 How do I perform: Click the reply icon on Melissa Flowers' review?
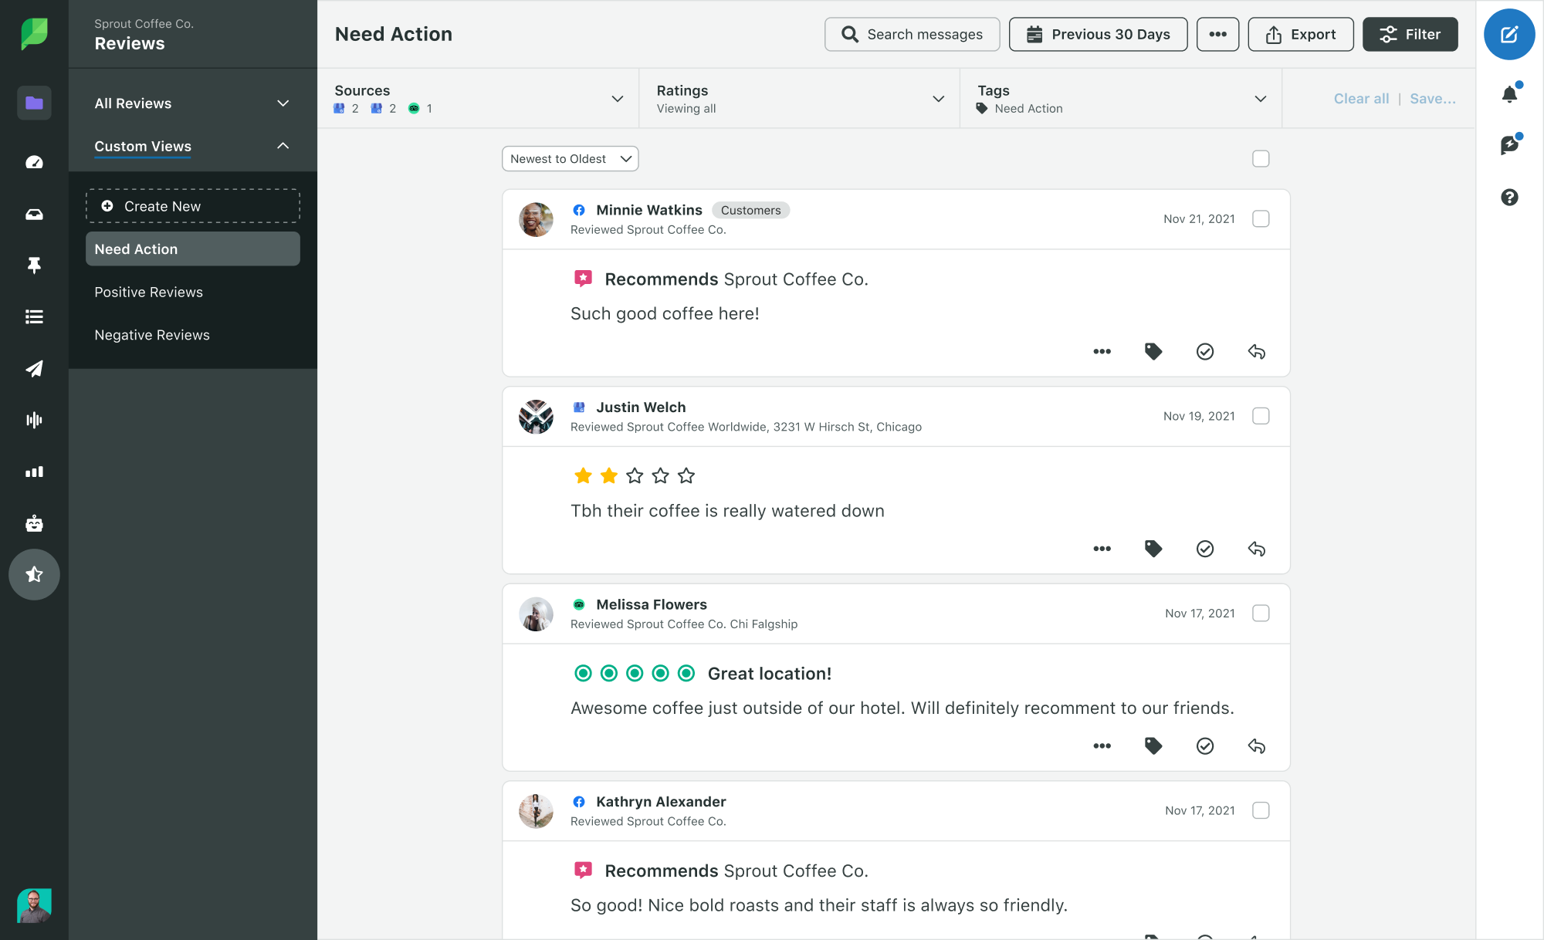[x=1256, y=746]
